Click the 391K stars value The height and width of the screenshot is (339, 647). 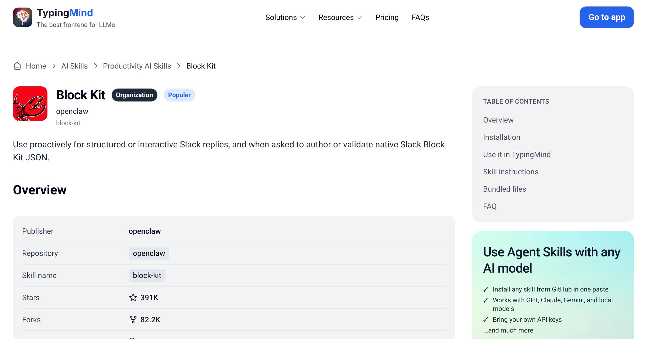pyautogui.click(x=149, y=297)
